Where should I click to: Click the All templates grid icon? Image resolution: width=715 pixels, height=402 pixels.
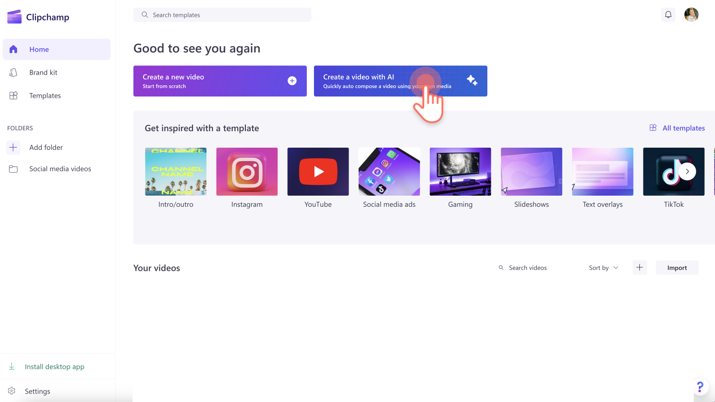653,128
